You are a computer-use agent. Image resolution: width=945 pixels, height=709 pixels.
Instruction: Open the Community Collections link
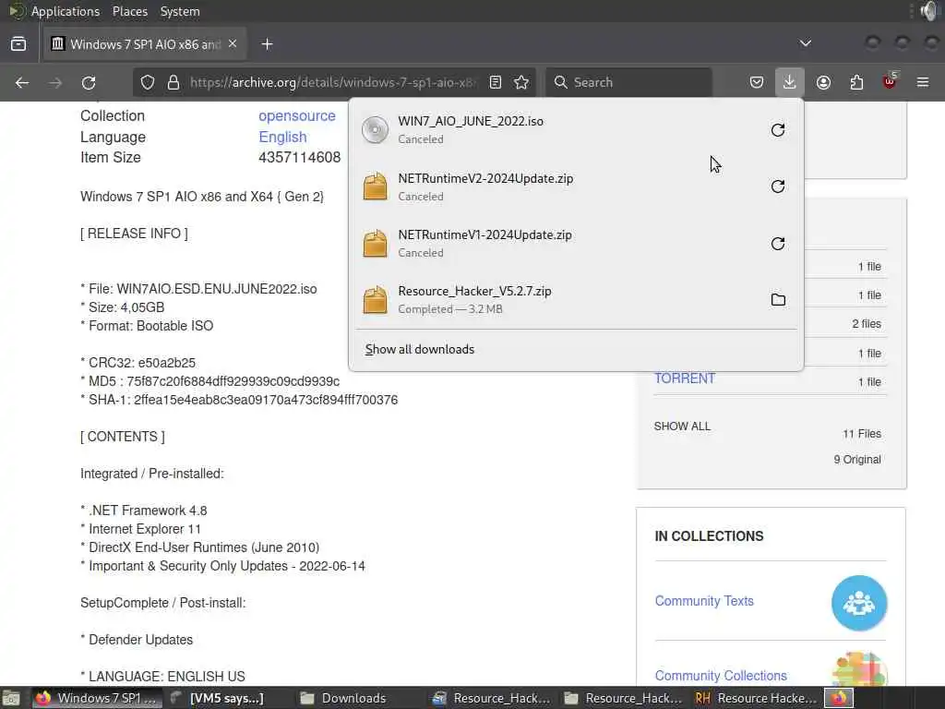click(x=721, y=676)
